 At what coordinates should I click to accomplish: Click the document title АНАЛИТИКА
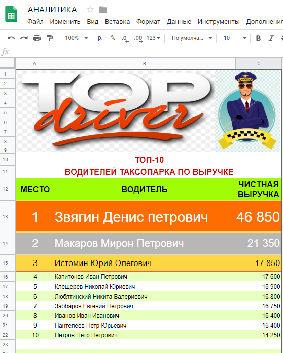tap(52, 10)
